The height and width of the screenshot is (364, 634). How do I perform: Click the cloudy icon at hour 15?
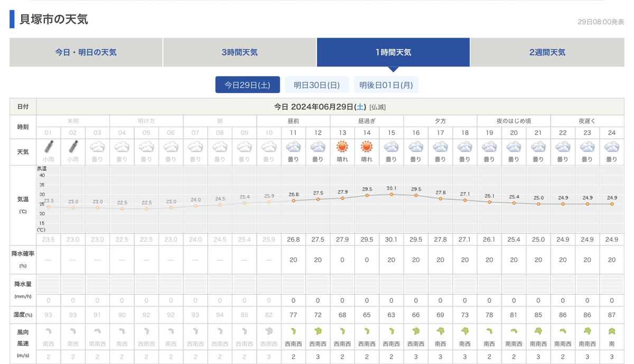391,147
